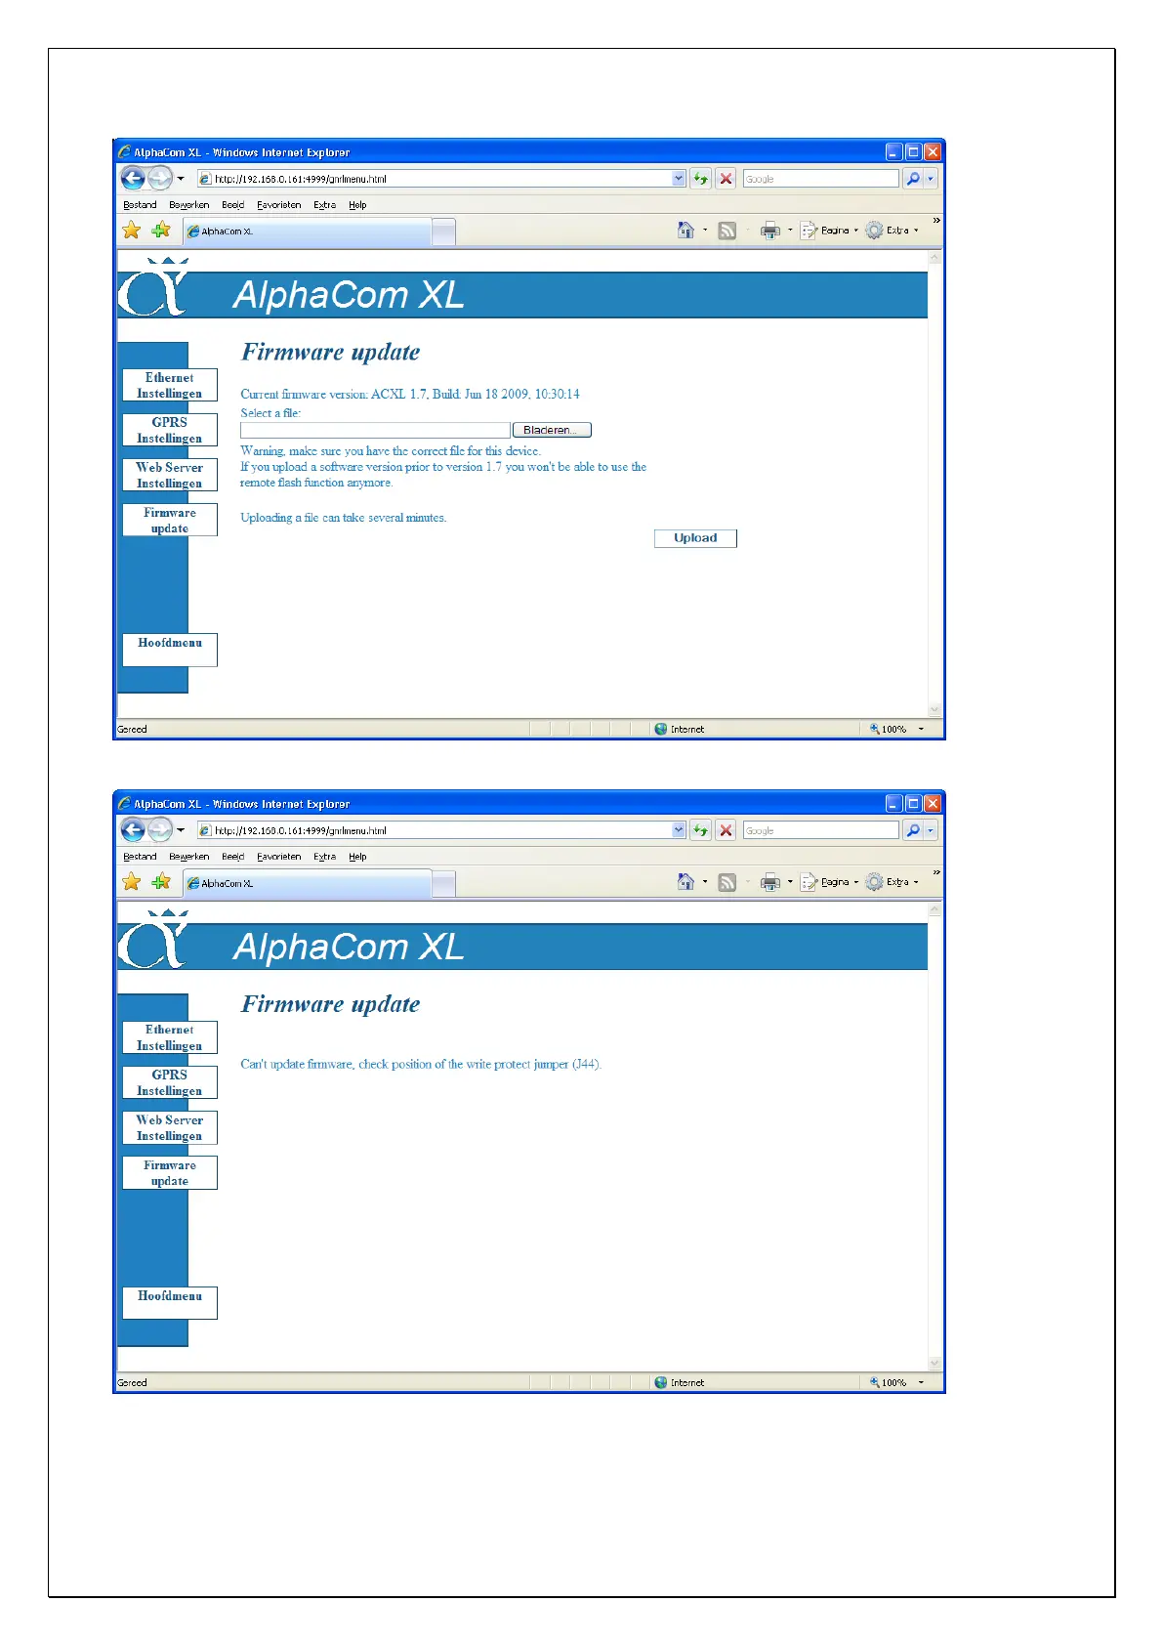Click the Upload button

click(695, 538)
